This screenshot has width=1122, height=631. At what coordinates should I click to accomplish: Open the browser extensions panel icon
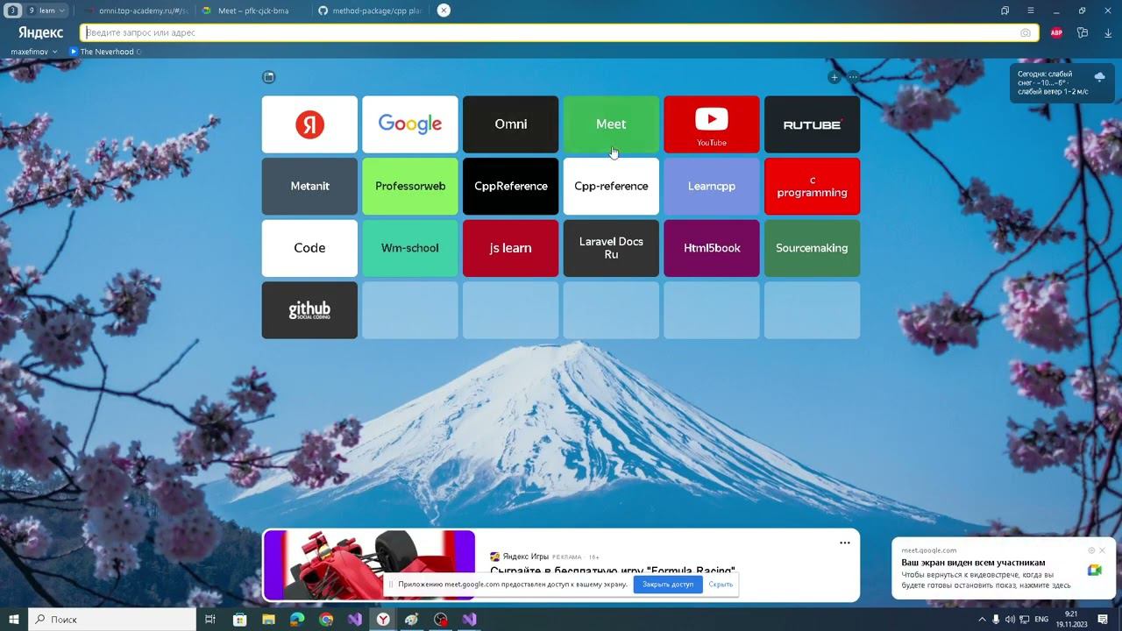click(x=1083, y=32)
